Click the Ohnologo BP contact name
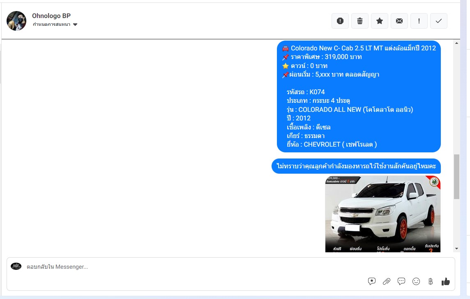Viewport: 470px width, 299px height. (51, 16)
